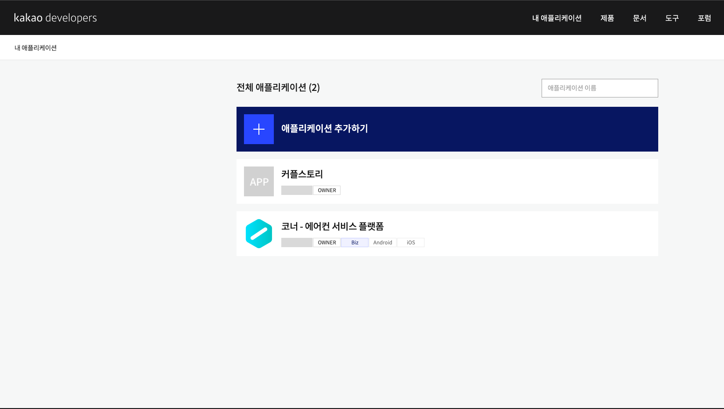Image resolution: width=724 pixels, height=409 pixels.
Task: Click the gray ID box under 코너 app
Action: 297,243
